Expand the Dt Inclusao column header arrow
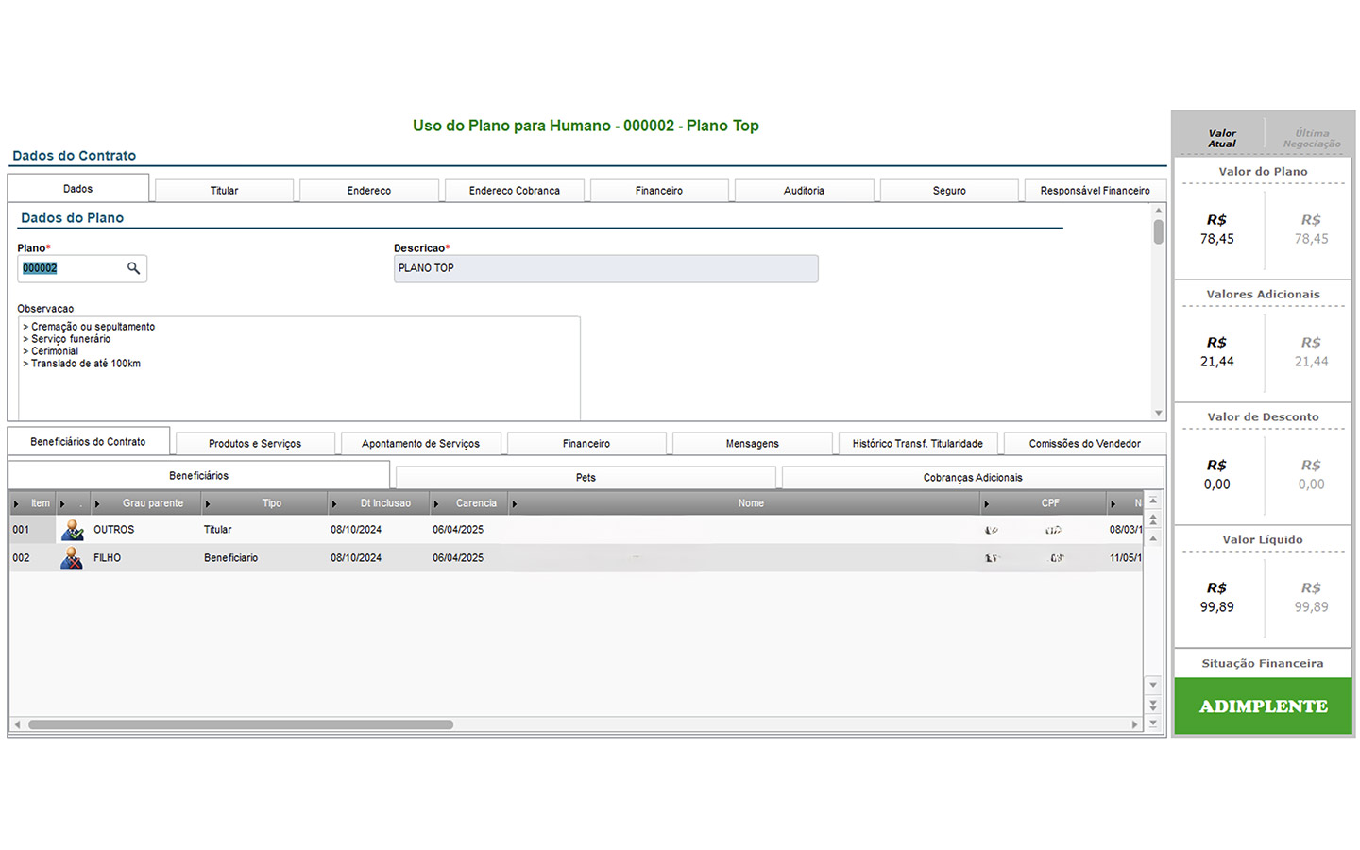This screenshot has height=850, width=1360. [334, 503]
